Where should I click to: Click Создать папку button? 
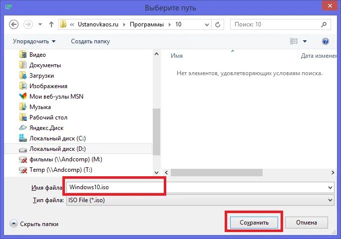coord(90,41)
